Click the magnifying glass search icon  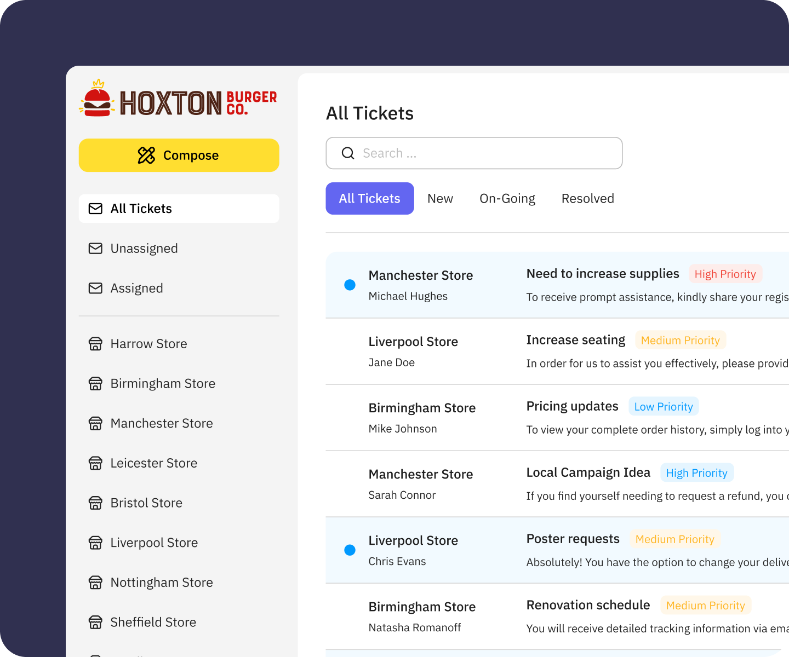point(348,153)
